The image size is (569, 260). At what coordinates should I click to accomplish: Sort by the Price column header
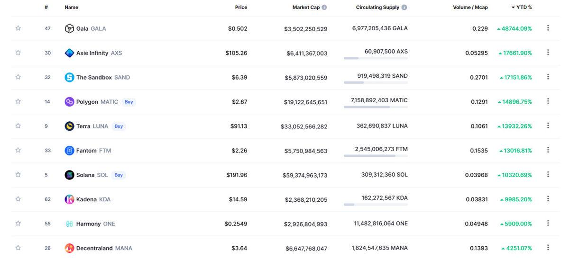point(241,8)
